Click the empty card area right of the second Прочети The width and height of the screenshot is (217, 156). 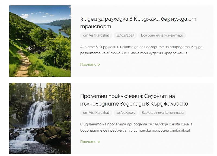click(x=157, y=142)
